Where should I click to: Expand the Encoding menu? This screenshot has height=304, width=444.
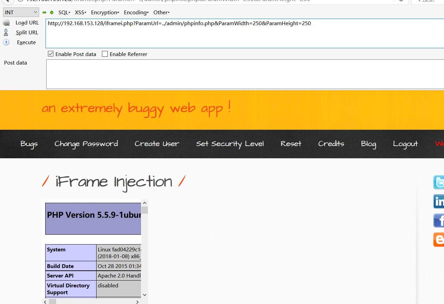click(136, 13)
